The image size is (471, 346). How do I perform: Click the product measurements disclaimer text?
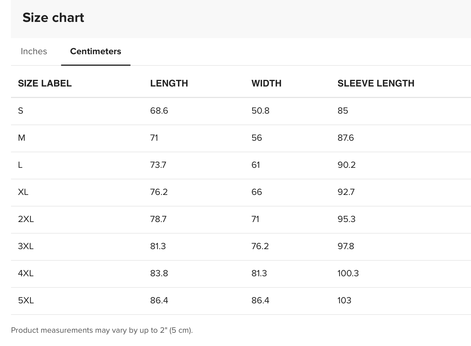(102, 330)
